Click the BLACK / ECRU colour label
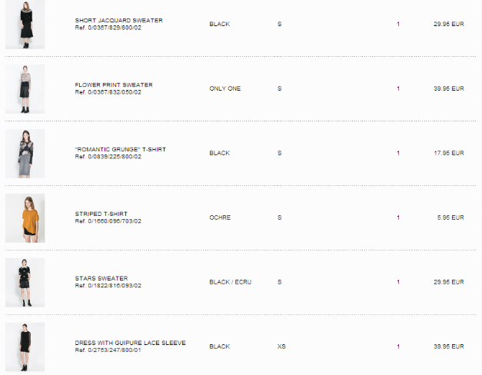 point(231,282)
